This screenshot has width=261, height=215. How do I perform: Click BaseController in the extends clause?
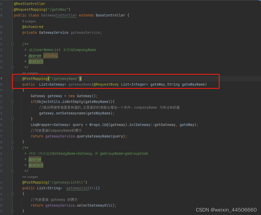[x=110, y=15]
